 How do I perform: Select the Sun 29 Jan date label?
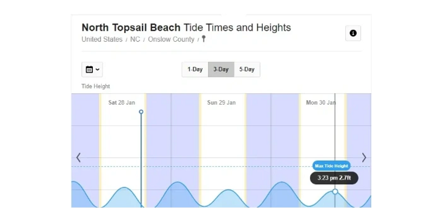coord(222,103)
